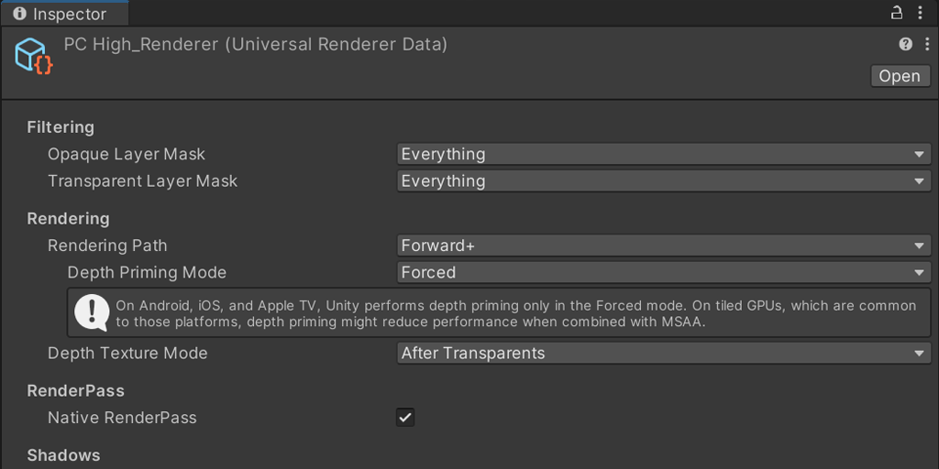Expand the Rendering Path dropdown
Screen dimensions: 939x469
tap(664, 245)
